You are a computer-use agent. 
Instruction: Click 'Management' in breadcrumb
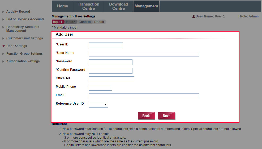point(62,16)
